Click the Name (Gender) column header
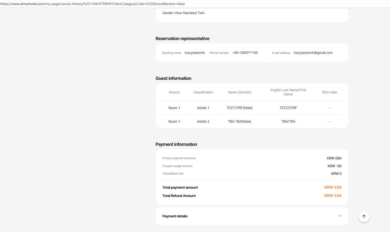Screen dimensions: 390x232 [x=239, y=92]
